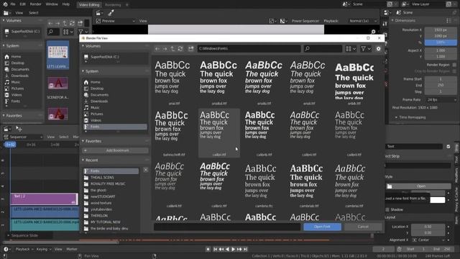Viewport: 460px width, 259px height.
Task: Open the Alignment X Center dropdown
Action: (x=428, y=240)
